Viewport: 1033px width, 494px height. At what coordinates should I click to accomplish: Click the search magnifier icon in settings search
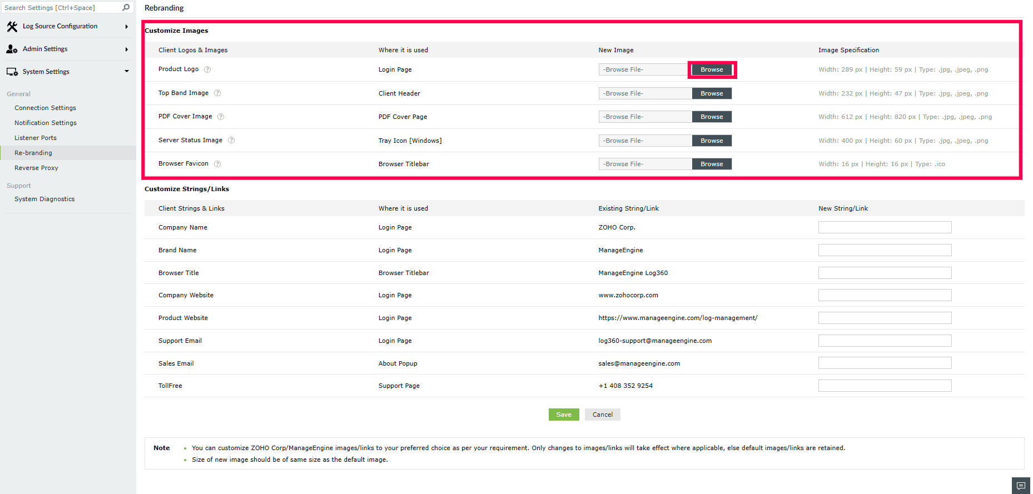click(x=126, y=7)
